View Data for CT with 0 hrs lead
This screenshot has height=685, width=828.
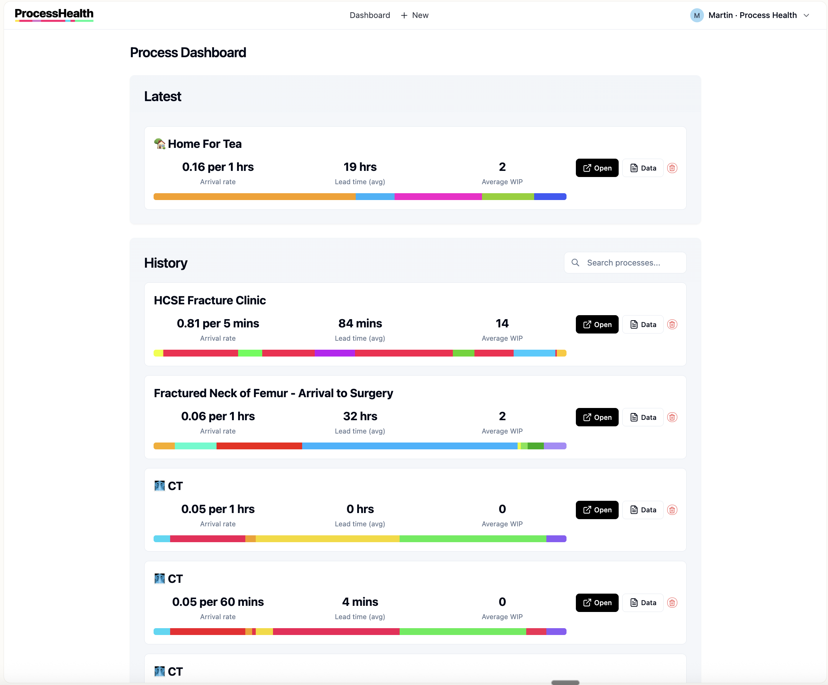coord(643,510)
